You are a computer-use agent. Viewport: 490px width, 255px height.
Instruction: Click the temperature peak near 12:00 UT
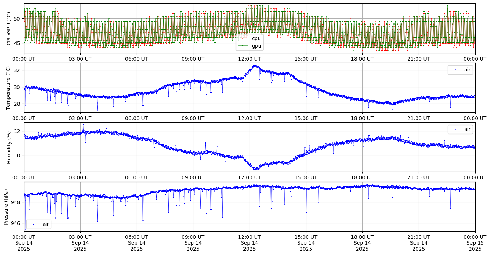(x=255, y=66)
